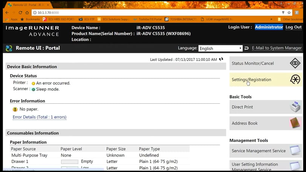Open TOSHIBA INTERACTI bookmark

(x=181, y=19)
